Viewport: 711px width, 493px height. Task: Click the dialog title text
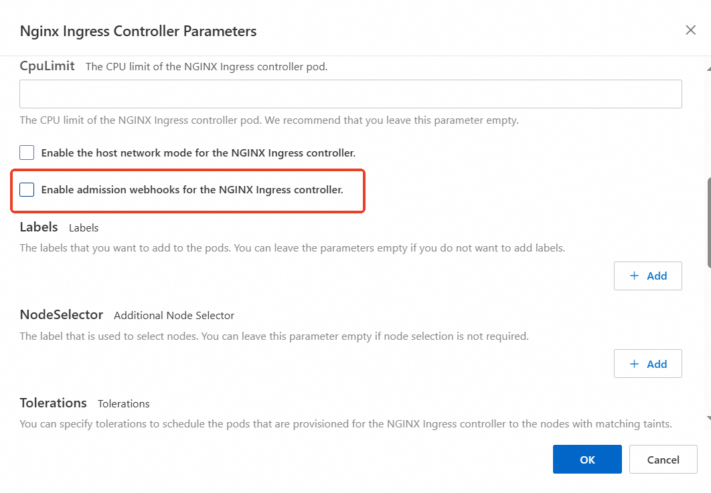click(x=138, y=31)
